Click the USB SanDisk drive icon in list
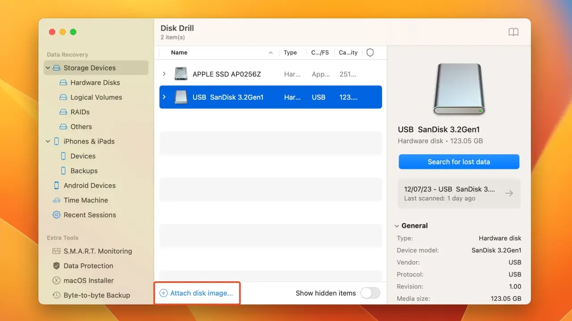Screen dimensions: 572x321 181,97
